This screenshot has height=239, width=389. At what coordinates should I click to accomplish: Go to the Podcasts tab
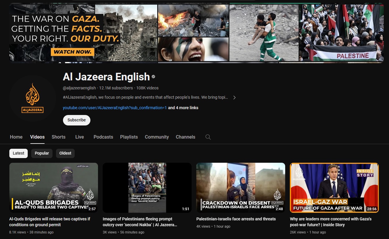pos(103,137)
